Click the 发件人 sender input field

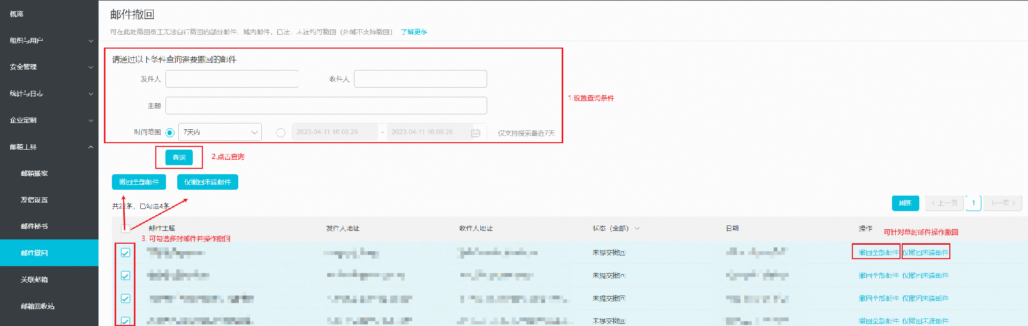click(x=232, y=79)
